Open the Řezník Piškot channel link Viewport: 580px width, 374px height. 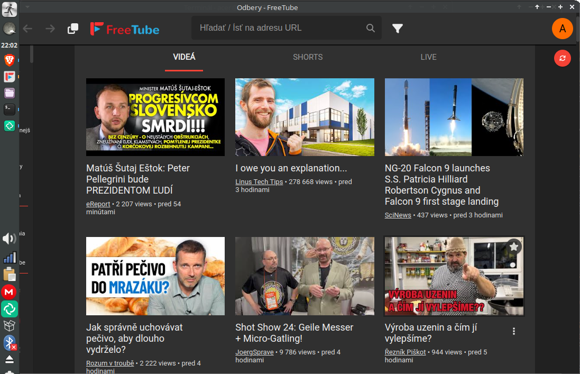tap(405, 352)
